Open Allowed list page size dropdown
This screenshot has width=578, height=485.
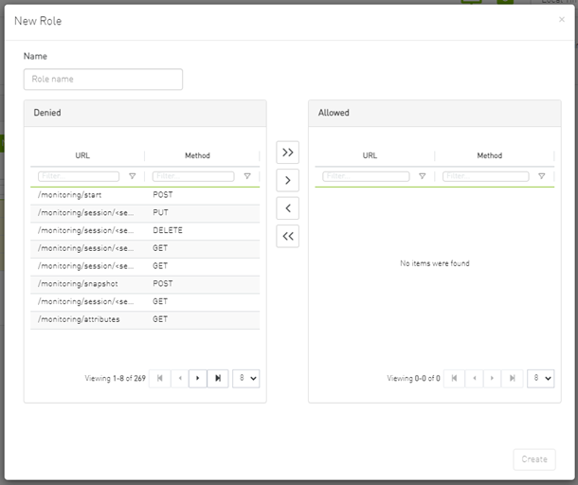[540, 378]
